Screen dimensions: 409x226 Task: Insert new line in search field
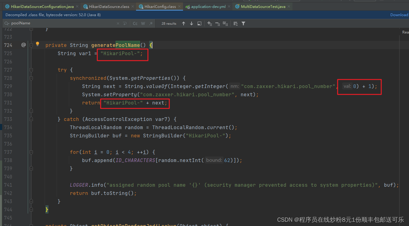tap(125, 23)
